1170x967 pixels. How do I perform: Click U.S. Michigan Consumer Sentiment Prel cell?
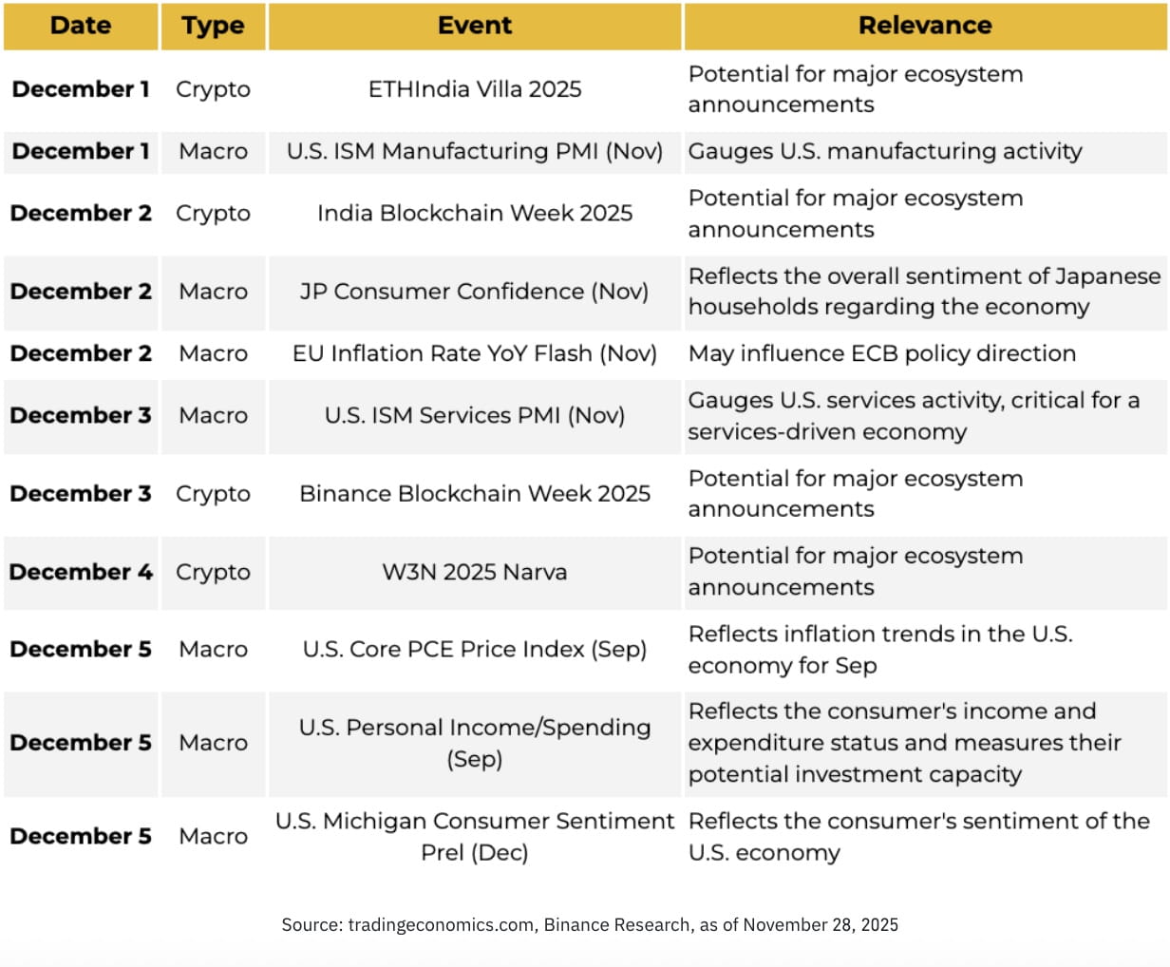click(x=474, y=836)
